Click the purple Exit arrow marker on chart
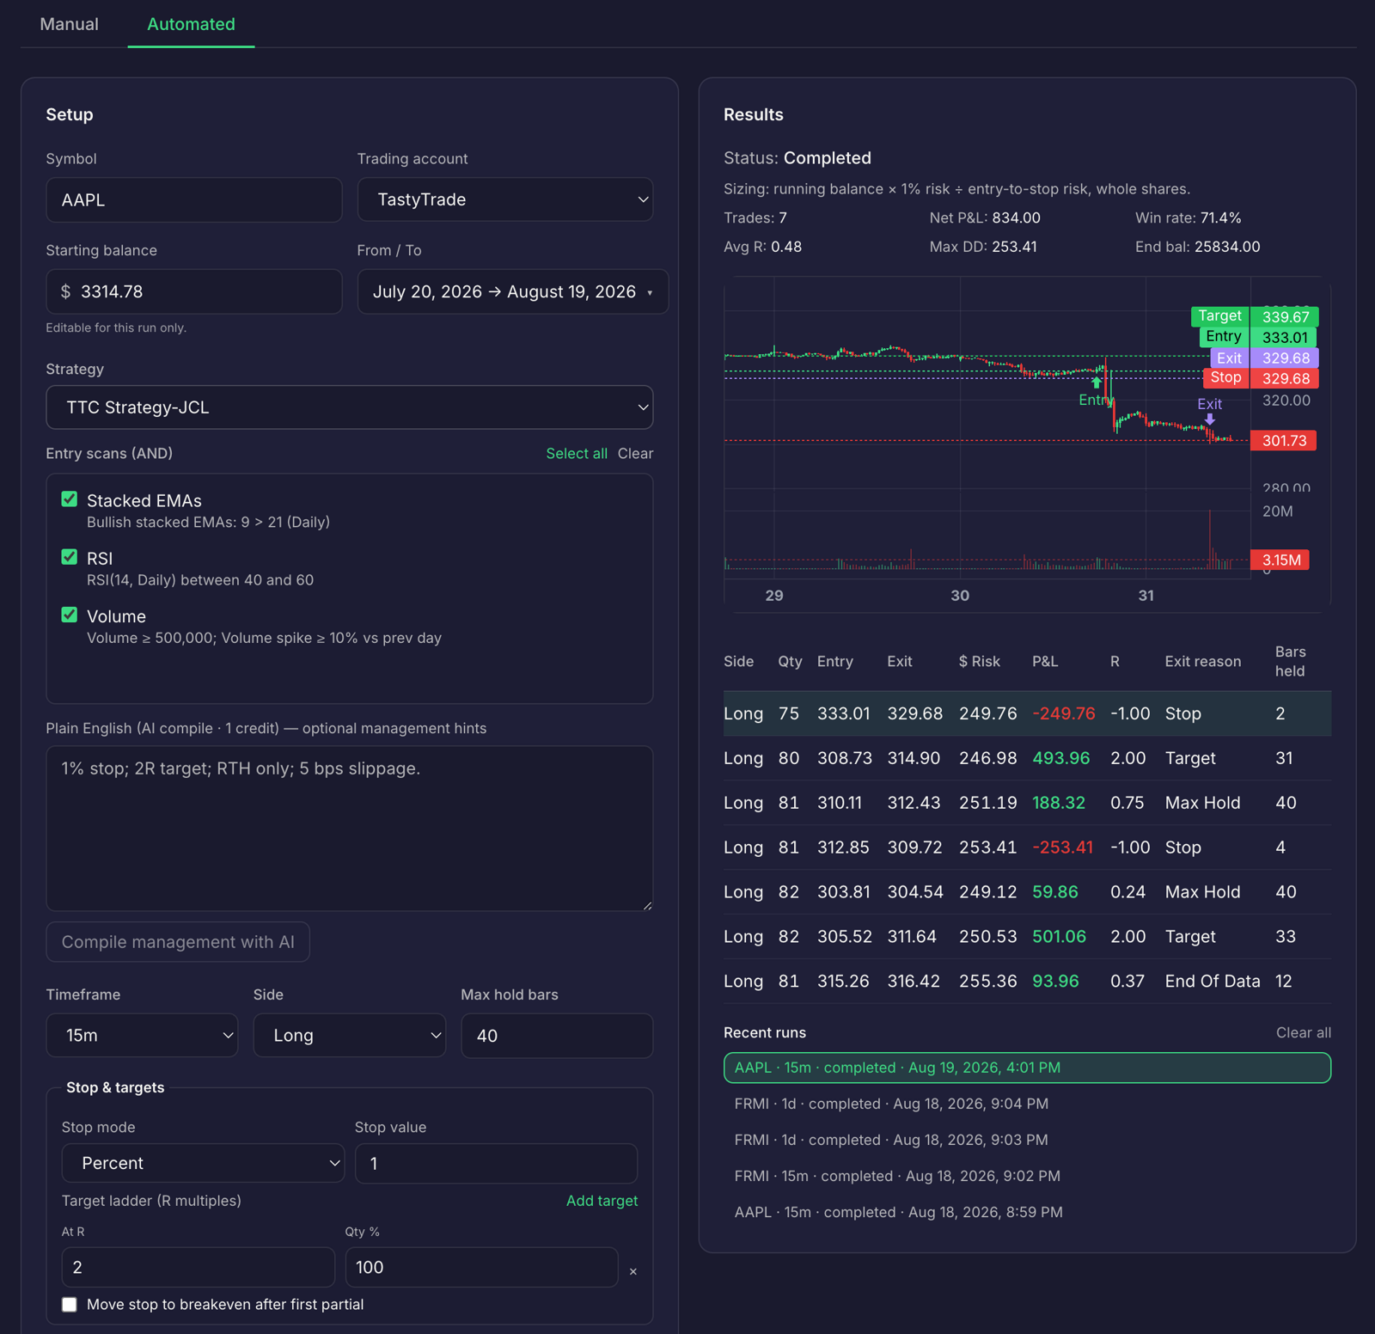This screenshot has width=1375, height=1334. pyautogui.click(x=1209, y=419)
